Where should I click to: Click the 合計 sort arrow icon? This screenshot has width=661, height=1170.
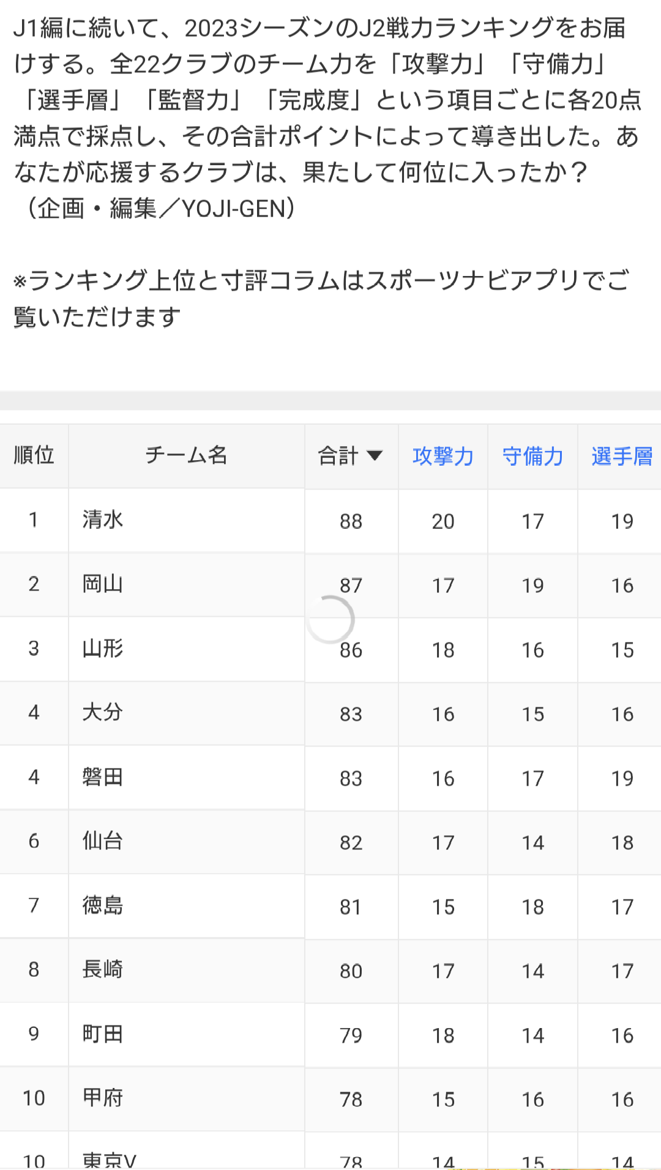pos(375,455)
